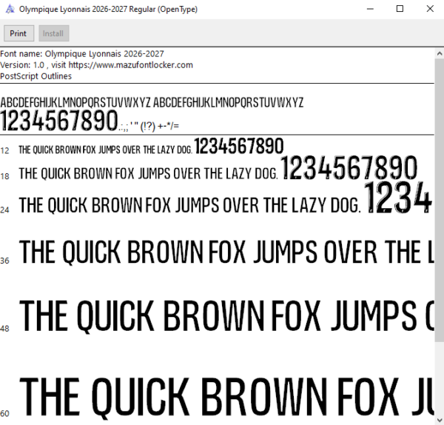Click the size 18 label
The width and height of the screenshot is (444, 425).
click(4, 176)
